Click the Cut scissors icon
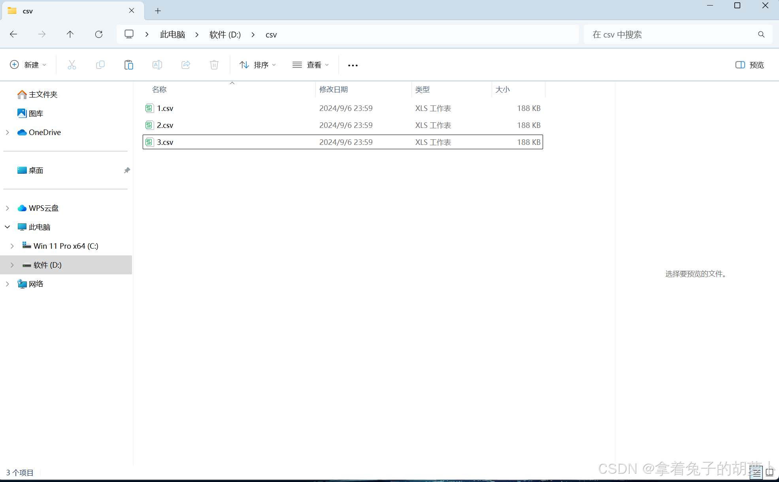Image resolution: width=779 pixels, height=482 pixels. [72, 65]
